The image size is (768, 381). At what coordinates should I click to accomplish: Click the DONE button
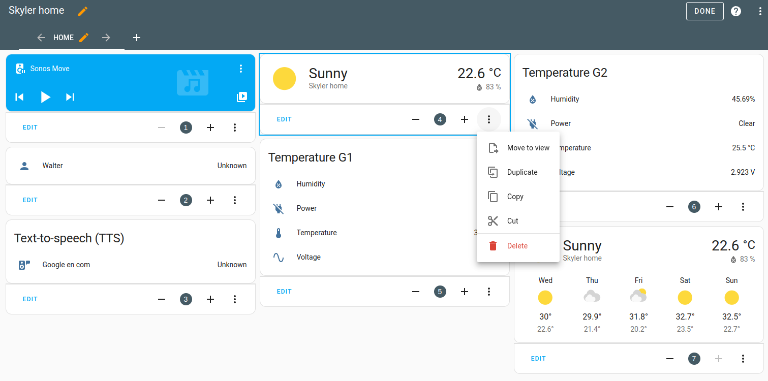point(704,11)
